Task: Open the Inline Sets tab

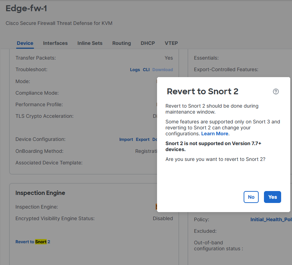Action: 90,43
